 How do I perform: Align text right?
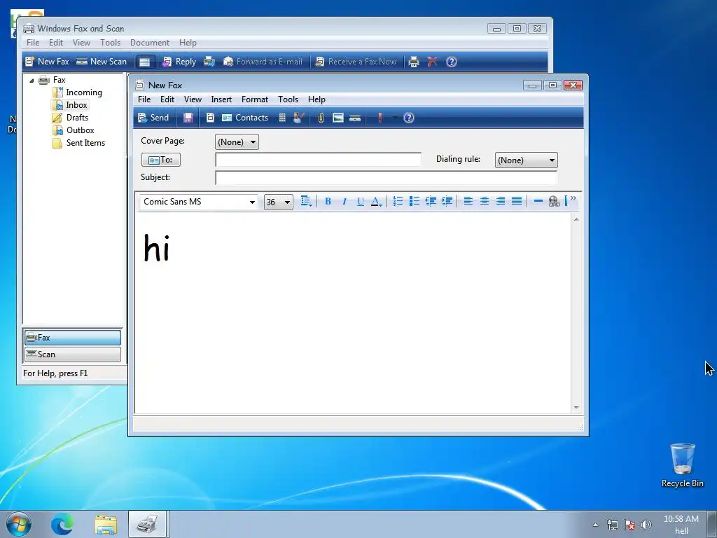coord(501,201)
